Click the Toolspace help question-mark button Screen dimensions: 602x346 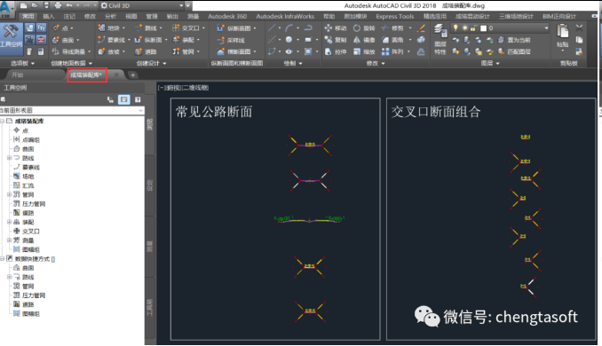138,99
